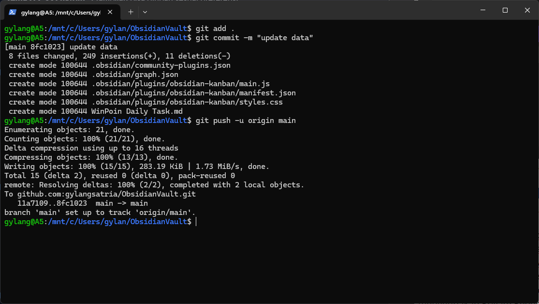Screen dimensions: 539x304
Task: Click the "git push -u origin main" command
Action: pyautogui.click(x=246, y=121)
